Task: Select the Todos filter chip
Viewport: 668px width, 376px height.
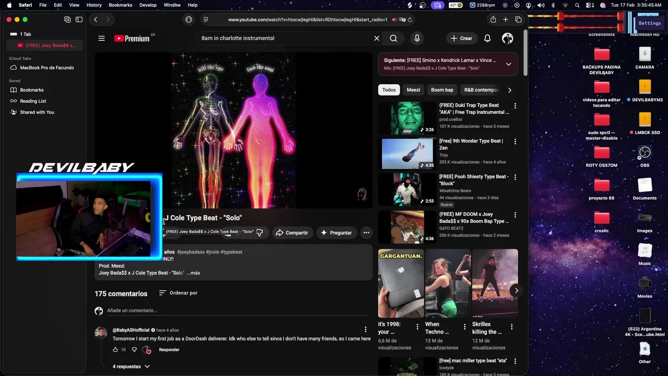Action: (x=389, y=90)
